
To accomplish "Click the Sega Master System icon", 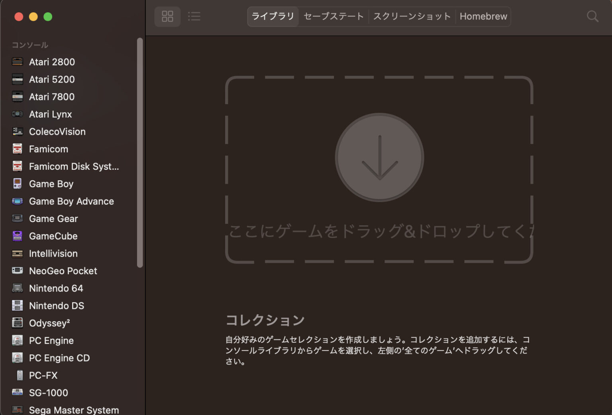I will [17, 409].
